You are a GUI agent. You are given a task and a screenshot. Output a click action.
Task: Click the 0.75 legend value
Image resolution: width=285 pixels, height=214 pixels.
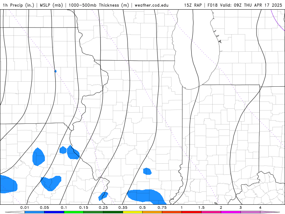[x=162, y=208]
